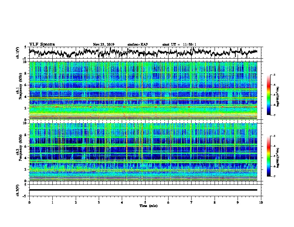
Task: Click time axis tick label "8"
Action: [215, 203]
